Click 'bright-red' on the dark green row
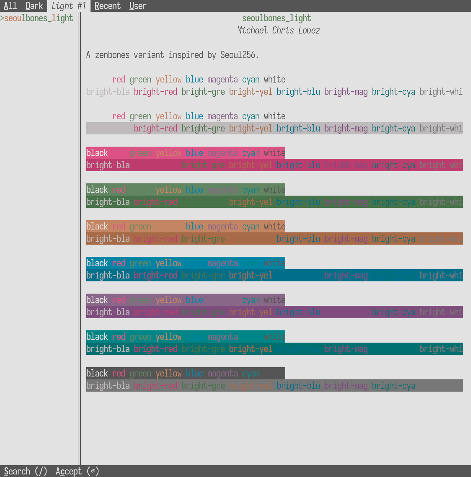 click(155, 202)
